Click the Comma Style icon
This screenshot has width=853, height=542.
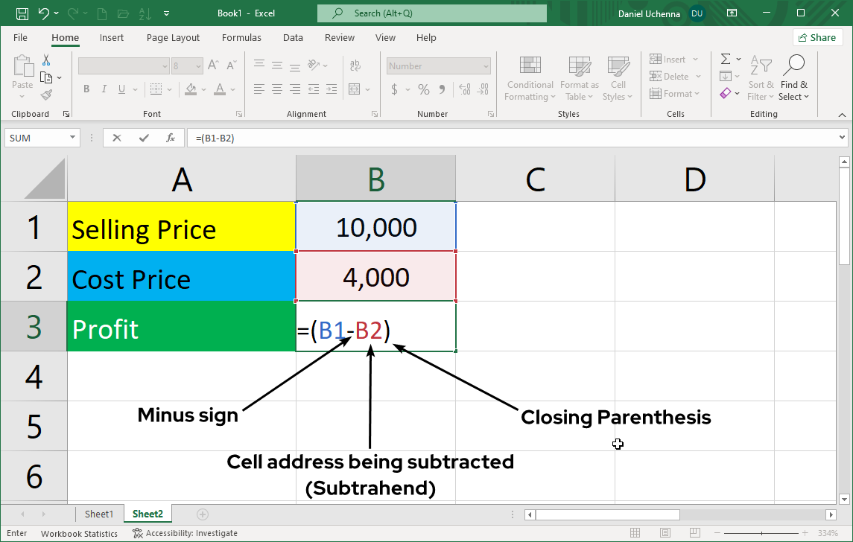[x=443, y=89]
